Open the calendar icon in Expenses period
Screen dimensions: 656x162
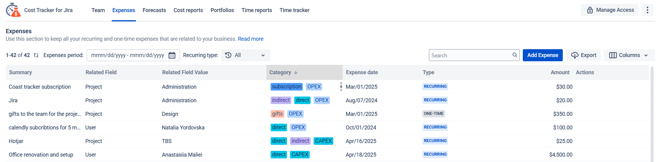coord(172,55)
